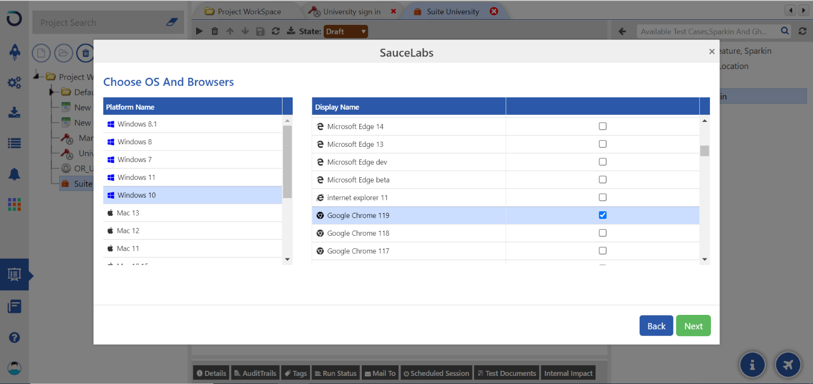Open the Mail To tab

pyautogui.click(x=380, y=373)
